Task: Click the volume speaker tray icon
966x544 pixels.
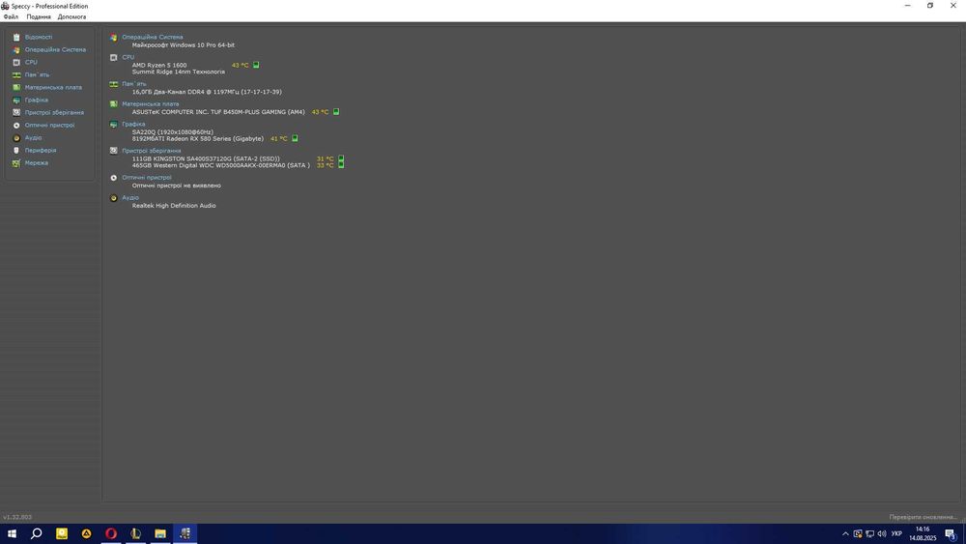Action: tap(882, 533)
